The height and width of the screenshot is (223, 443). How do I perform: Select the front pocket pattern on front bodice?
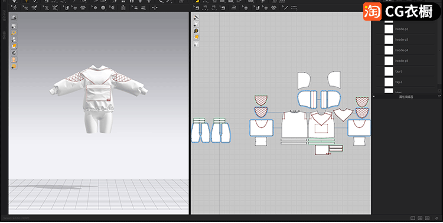321,128
